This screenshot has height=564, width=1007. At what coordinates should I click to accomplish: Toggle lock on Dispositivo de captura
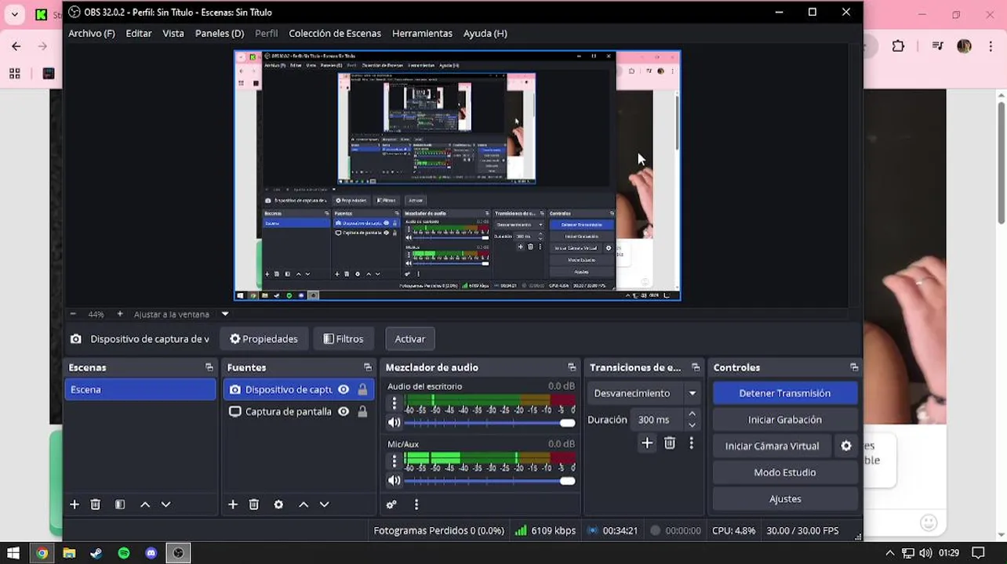362,389
